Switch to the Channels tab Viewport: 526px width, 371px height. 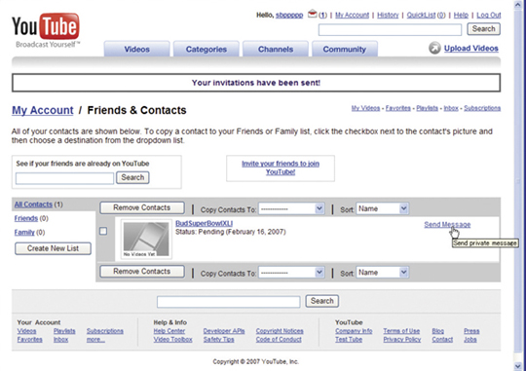276,49
